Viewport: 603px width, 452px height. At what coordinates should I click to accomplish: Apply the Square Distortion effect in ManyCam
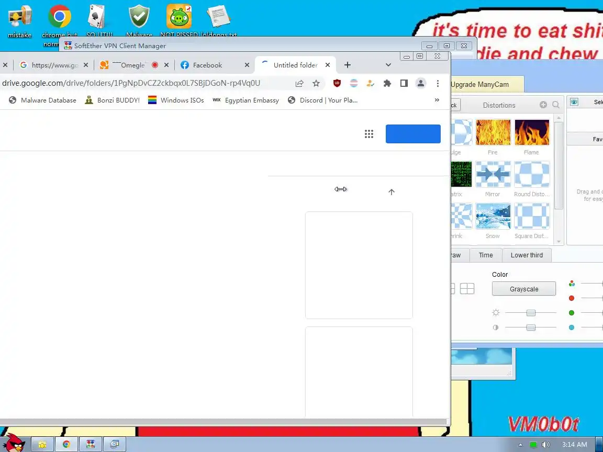(x=532, y=221)
